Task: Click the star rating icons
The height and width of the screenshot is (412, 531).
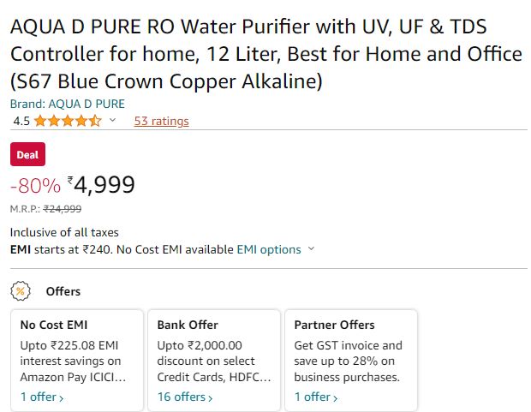Action: coord(68,121)
